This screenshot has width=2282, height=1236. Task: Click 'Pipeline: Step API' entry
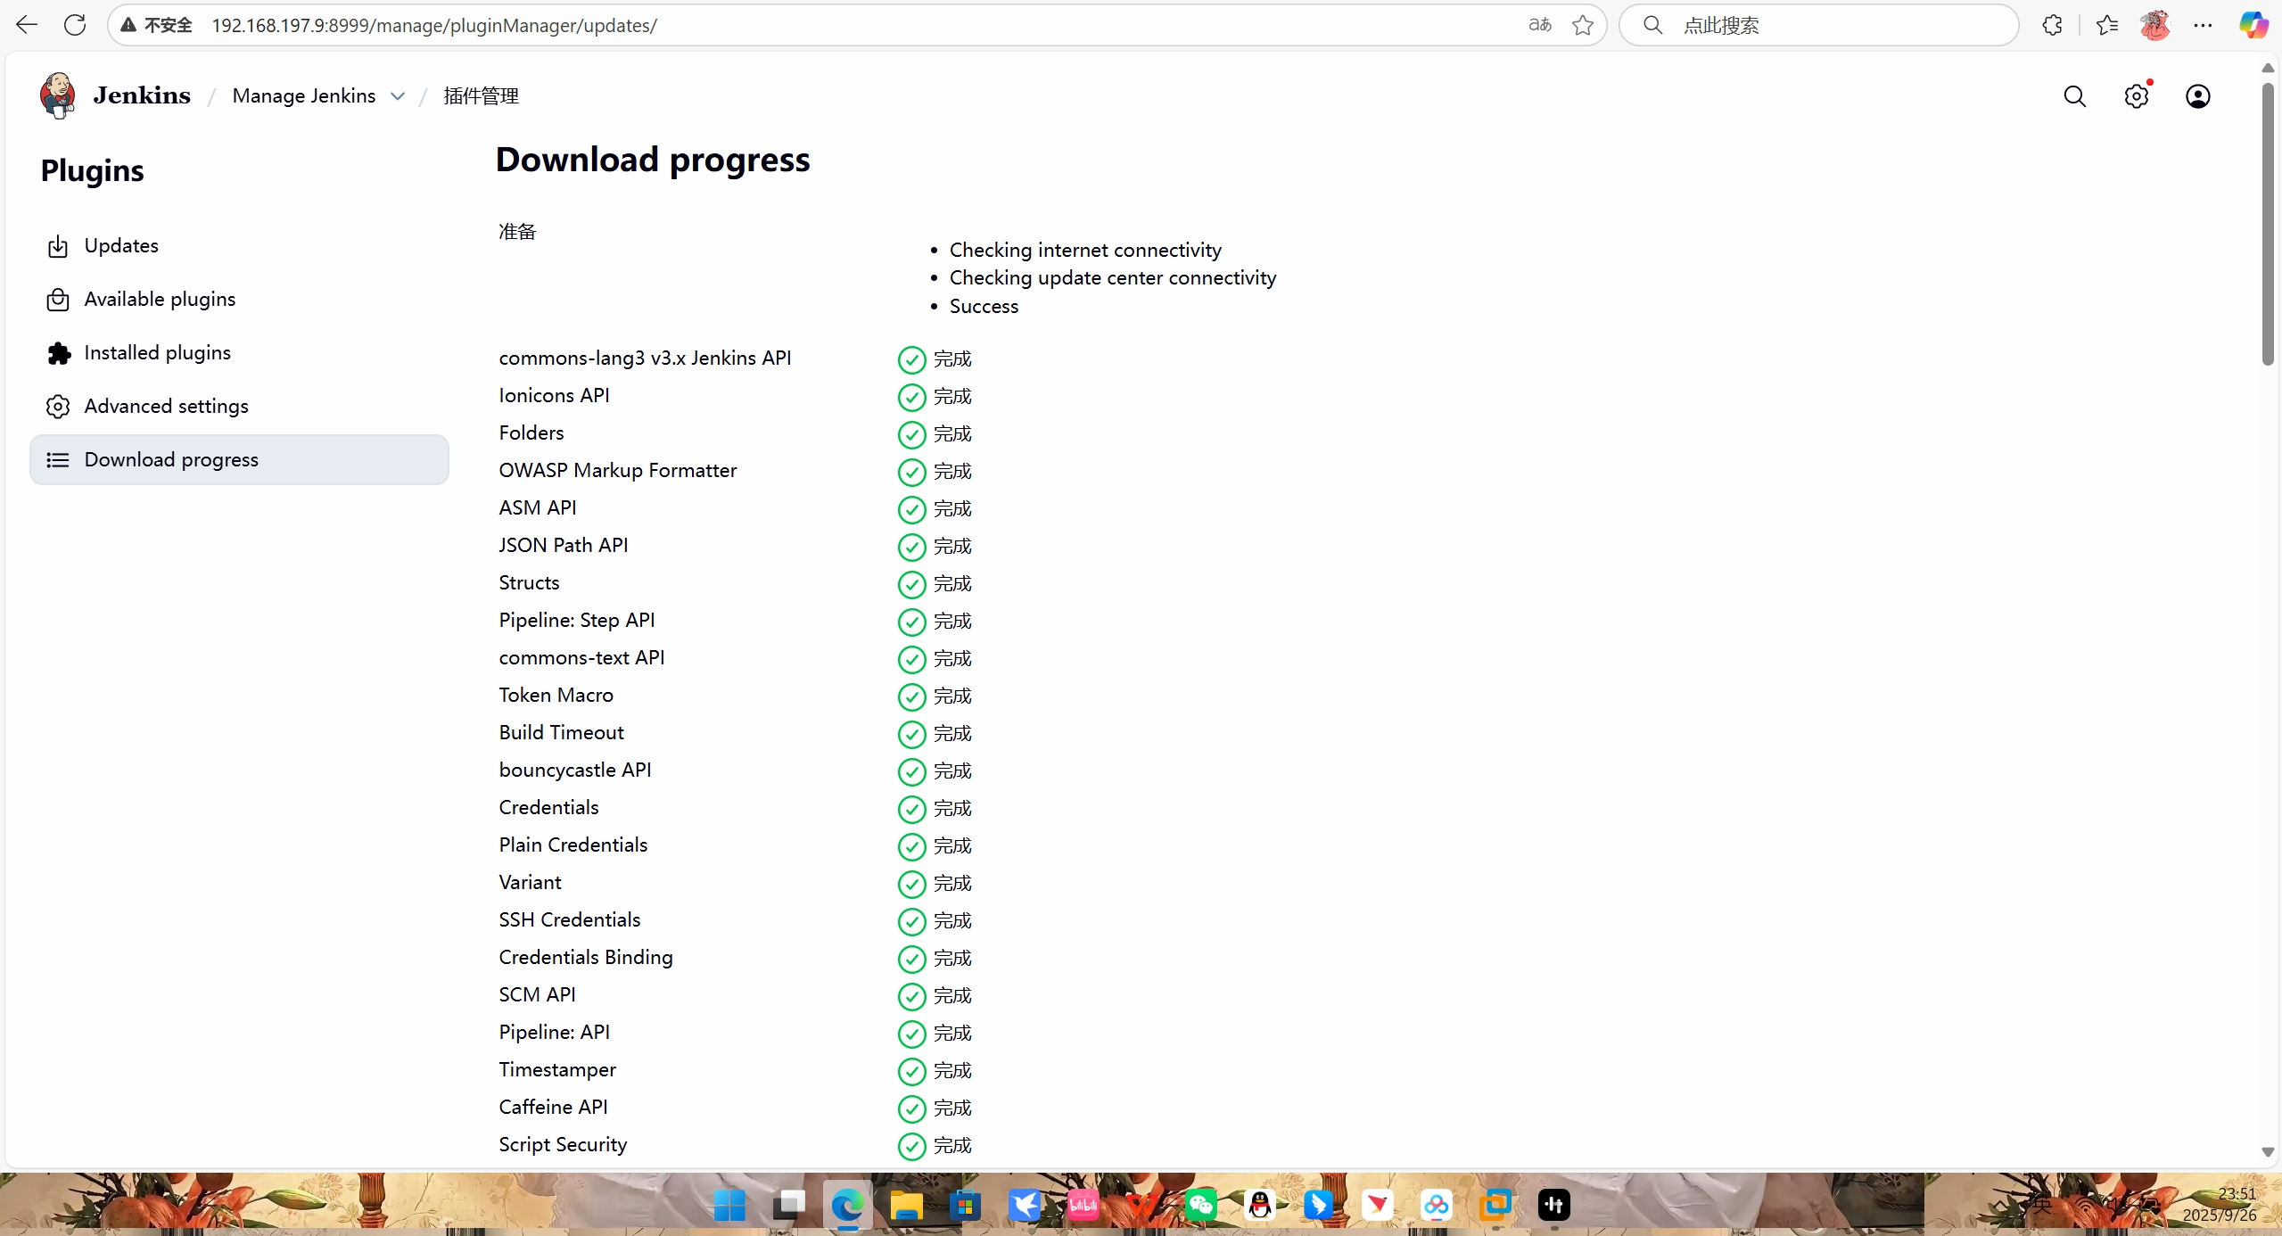[577, 620]
